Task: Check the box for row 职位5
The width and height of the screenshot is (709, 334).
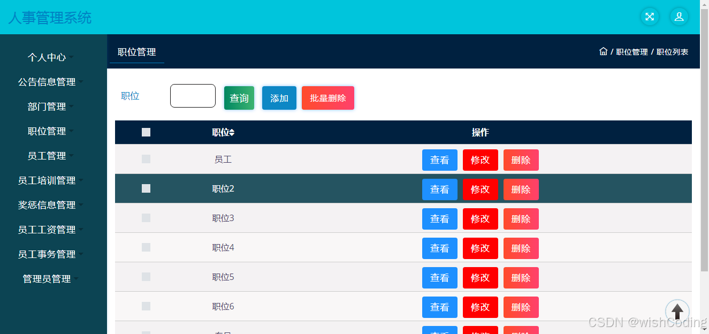Action: pos(146,277)
